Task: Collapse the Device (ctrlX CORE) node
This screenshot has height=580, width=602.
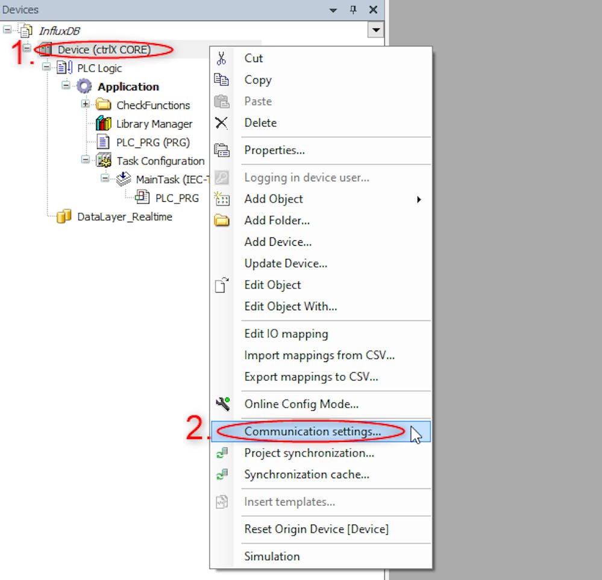Action: (27, 48)
